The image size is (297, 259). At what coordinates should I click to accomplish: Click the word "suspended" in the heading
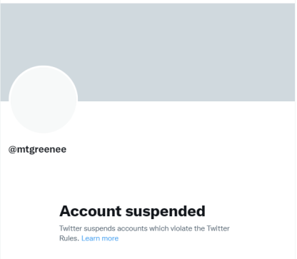[165, 211]
